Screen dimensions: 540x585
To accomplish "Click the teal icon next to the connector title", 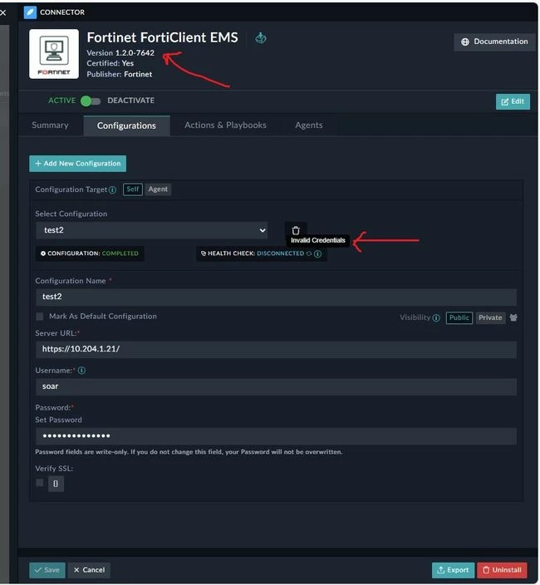I will [x=261, y=37].
